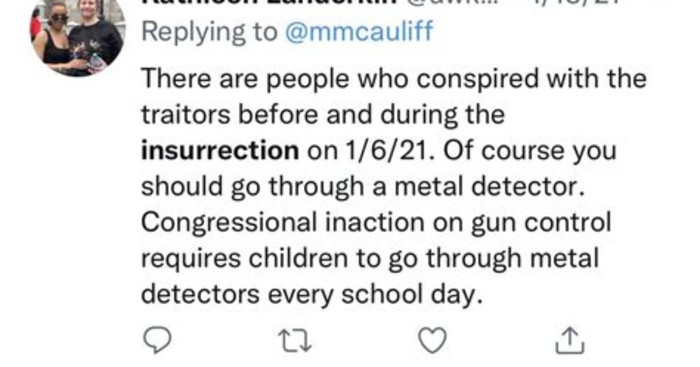Image resolution: width=700 pixels, height=367 pixels.
Task: Click the line 'requires children to go through metal'
Action: pos(370,258)
